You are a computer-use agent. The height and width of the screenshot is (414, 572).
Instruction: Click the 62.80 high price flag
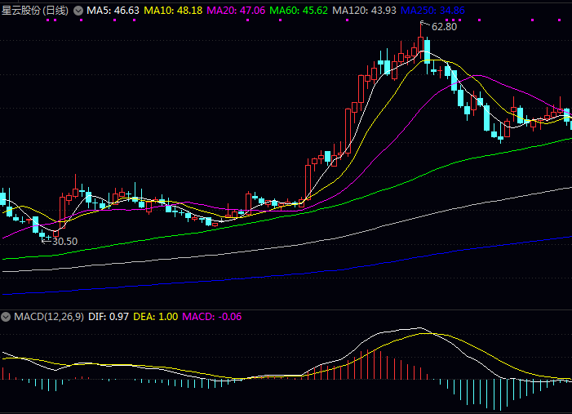click(443, 26)
